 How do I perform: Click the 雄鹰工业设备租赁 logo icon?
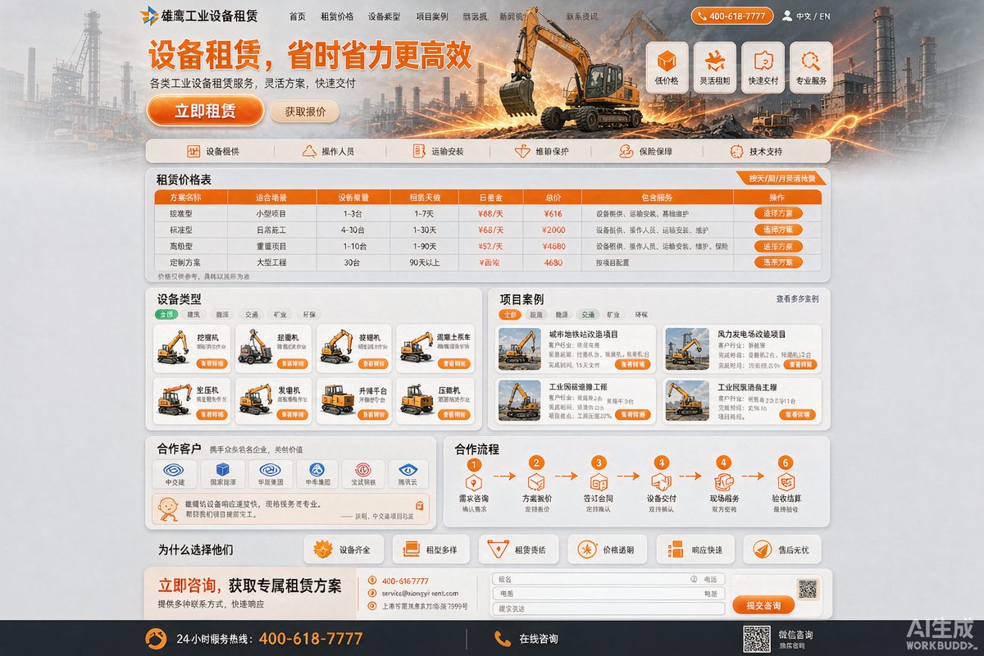(149, 15)
